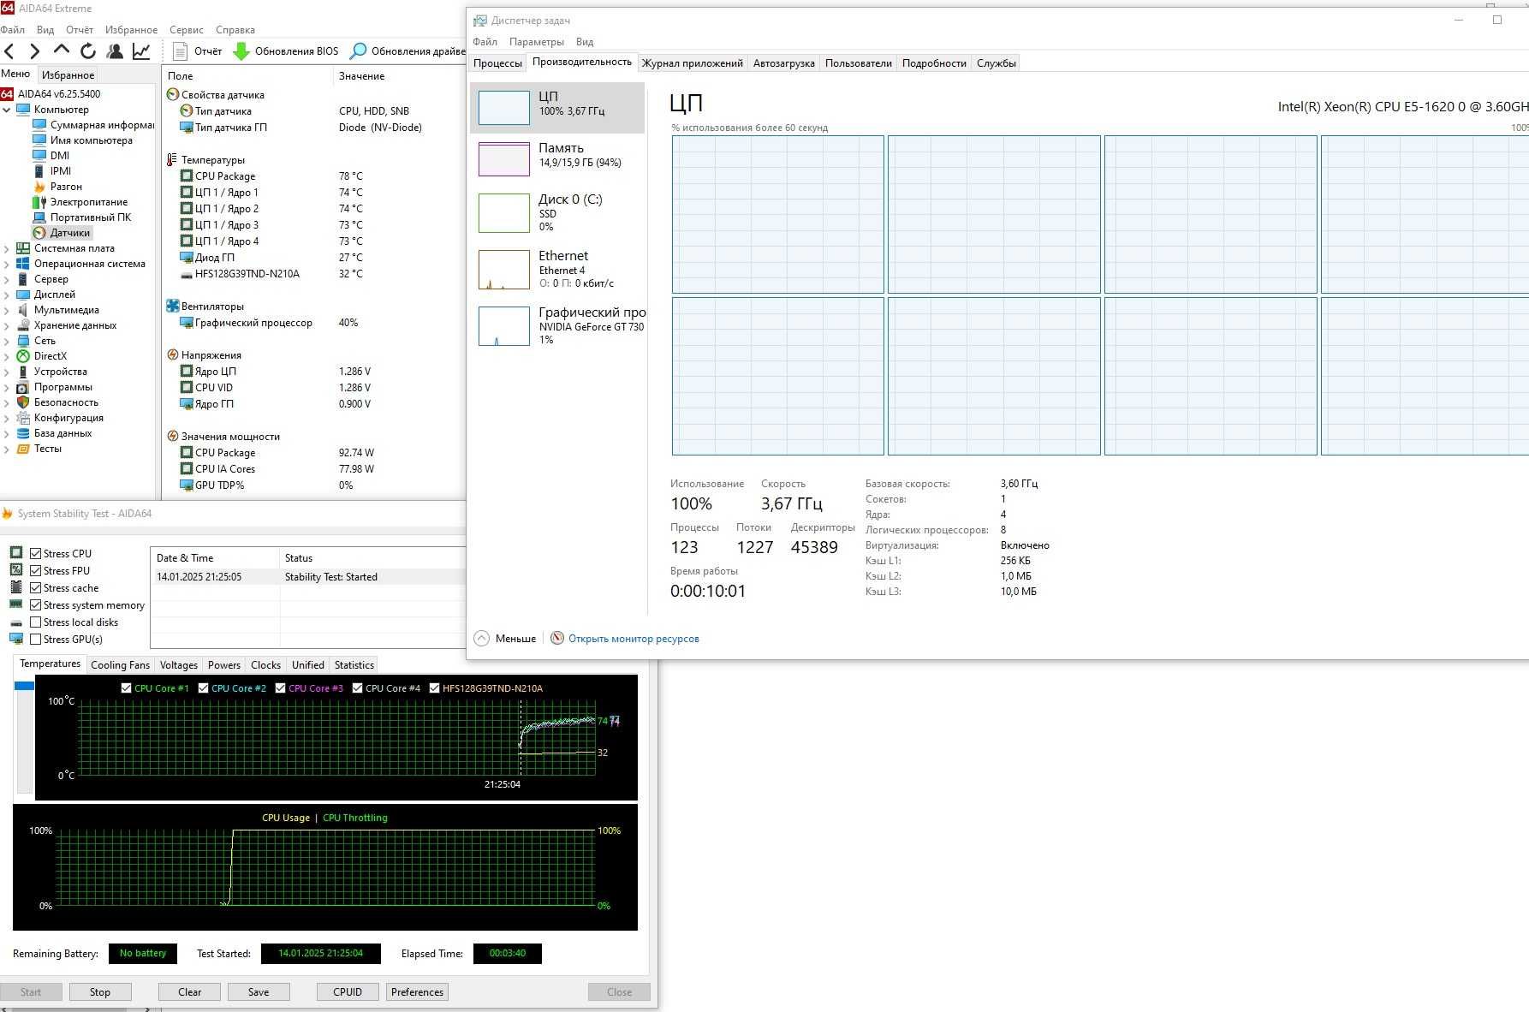Open Сервис menu in AIDA64
This screenshot has width=1529, height=1012.
186,30
